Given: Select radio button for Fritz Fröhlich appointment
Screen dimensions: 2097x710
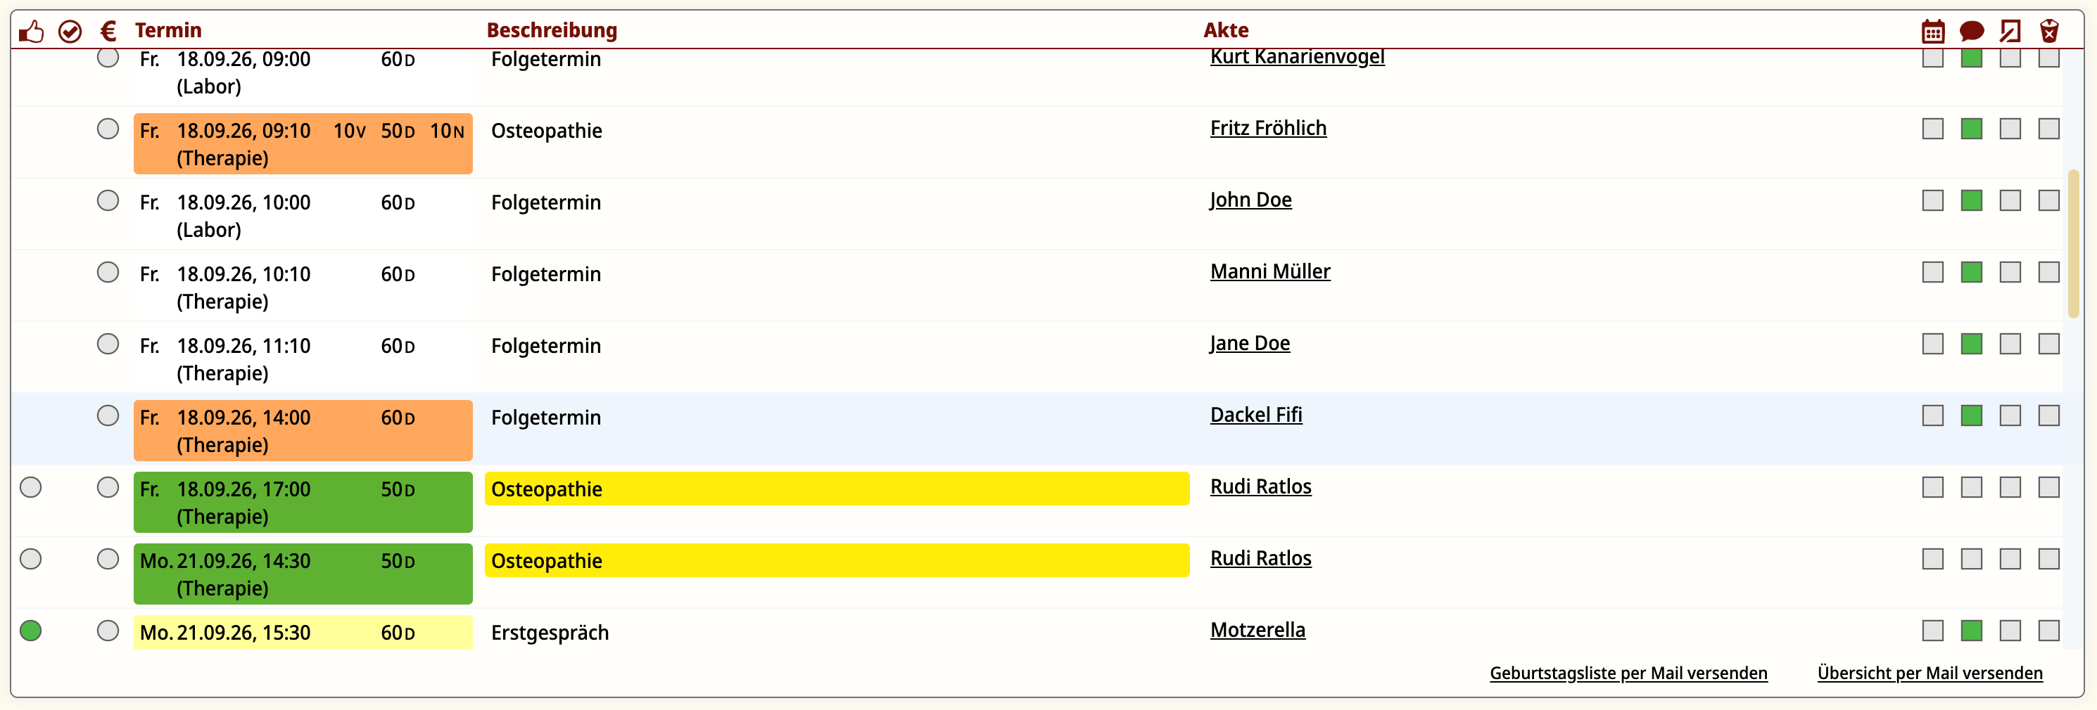Looking at the screenshot, I should point(108,129).
